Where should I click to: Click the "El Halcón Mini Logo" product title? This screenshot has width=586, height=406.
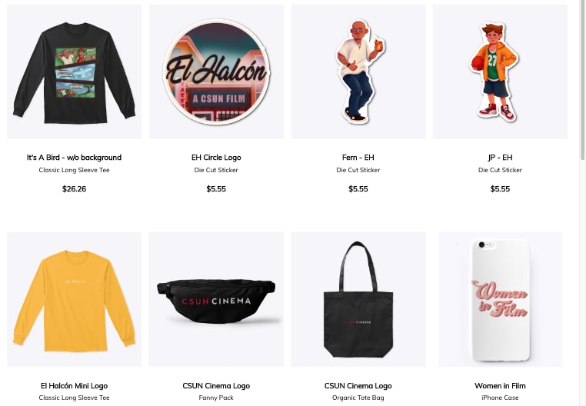(74, 386)
